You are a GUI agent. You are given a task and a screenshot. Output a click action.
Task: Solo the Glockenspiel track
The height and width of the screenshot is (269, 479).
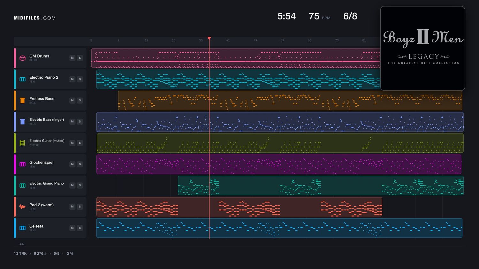(80, 164)
